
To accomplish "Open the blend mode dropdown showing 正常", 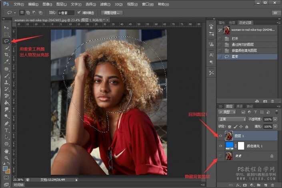I will [232, 119].
